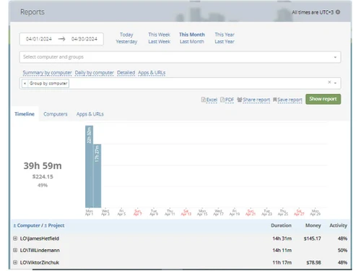Choose the Last Year range
The image size is (361, 271).
pyautogui.click(x=225, y=41)
